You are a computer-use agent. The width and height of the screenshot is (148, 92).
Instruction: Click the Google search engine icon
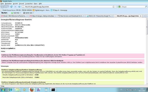pos(119,7)
